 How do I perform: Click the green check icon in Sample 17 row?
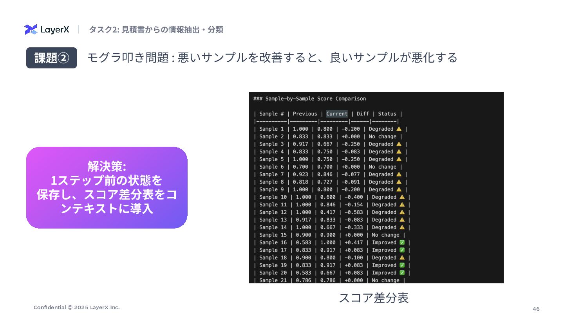(402, 250)
